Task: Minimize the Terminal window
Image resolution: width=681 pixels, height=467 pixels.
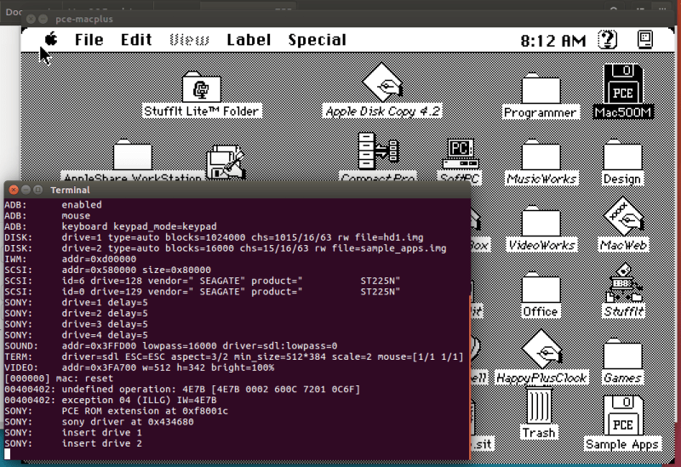Action: pyautogui.click(x=26, y=190)
